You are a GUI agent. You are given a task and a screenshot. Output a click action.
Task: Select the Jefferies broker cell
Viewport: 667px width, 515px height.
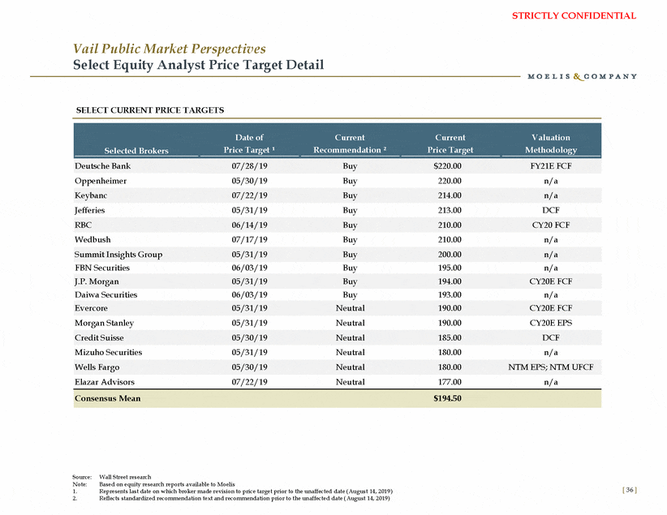pyautogui.click(x=89, y=210)
